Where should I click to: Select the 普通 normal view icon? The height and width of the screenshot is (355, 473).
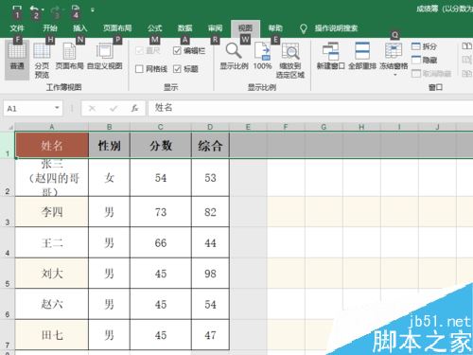point(17,51)
